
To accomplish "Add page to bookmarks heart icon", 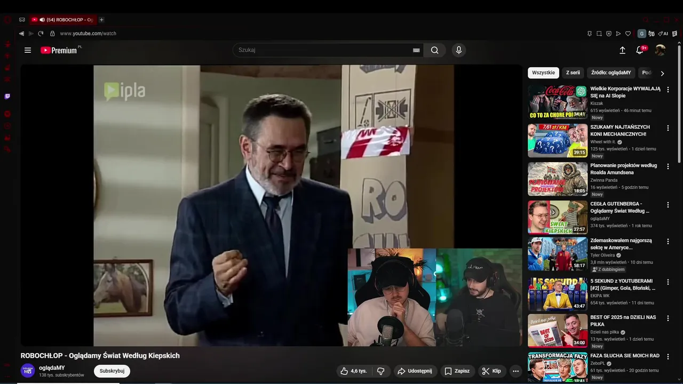I will click(628, 34).
